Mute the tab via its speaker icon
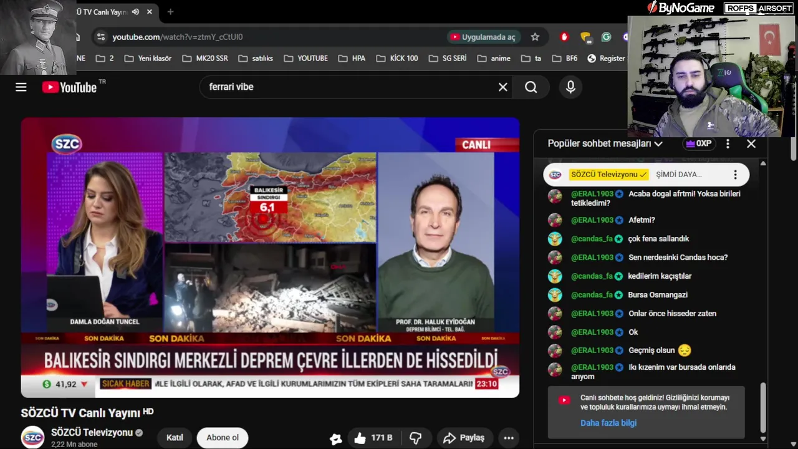 135,12
